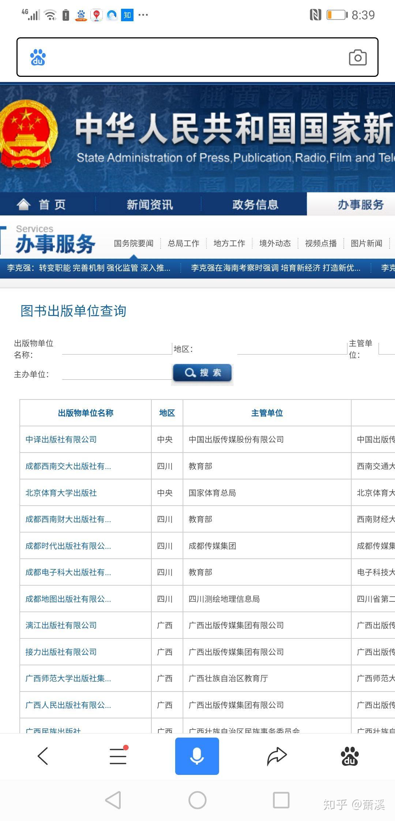Open 成都电子科大出版社有... link
The height and width of the screenshot is (821, 395).
pyautogui.click(x=68, y=572)
